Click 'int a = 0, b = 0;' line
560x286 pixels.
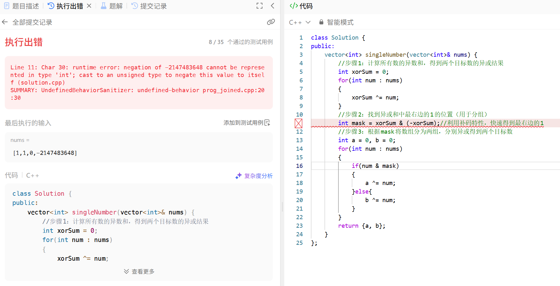coord(367,140)
